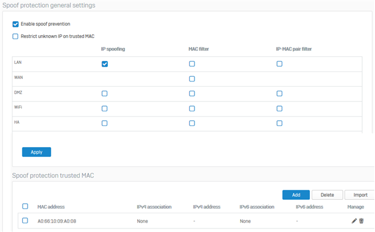Select all trusted MAC entries checkbox

point(25,206)
